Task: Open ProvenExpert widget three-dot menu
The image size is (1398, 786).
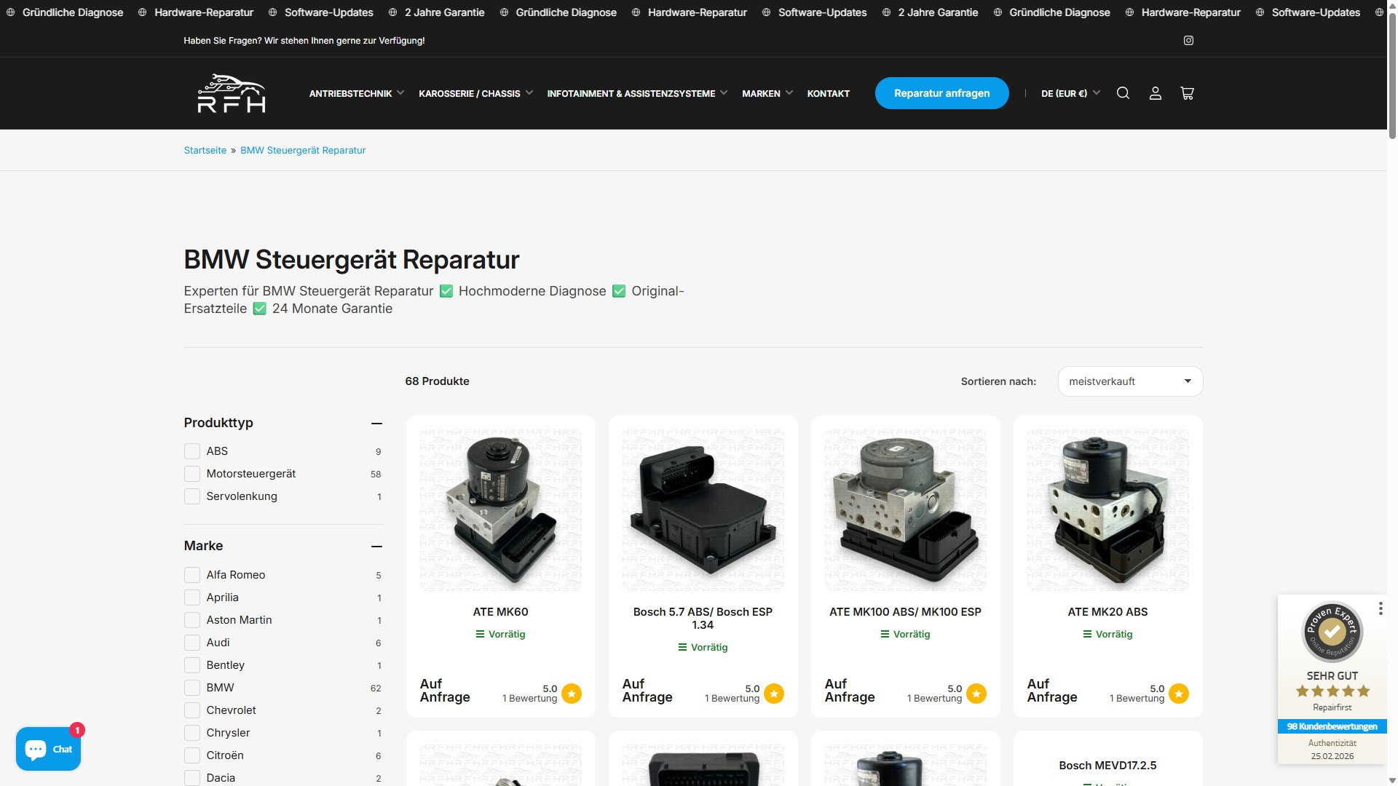Action: pyautogui.click(x=1380, y=608)
